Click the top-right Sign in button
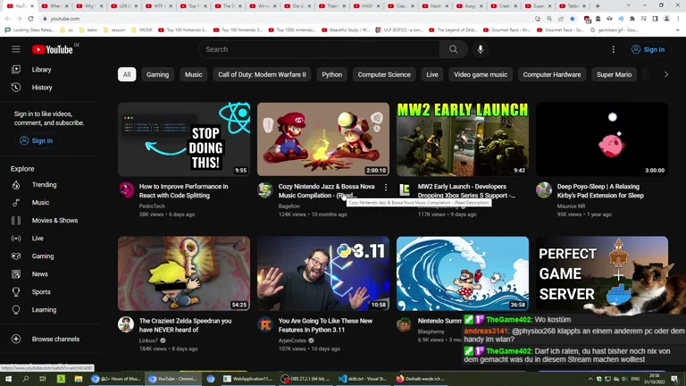Viewport: 686px width, 386px height. coord(648,49)
